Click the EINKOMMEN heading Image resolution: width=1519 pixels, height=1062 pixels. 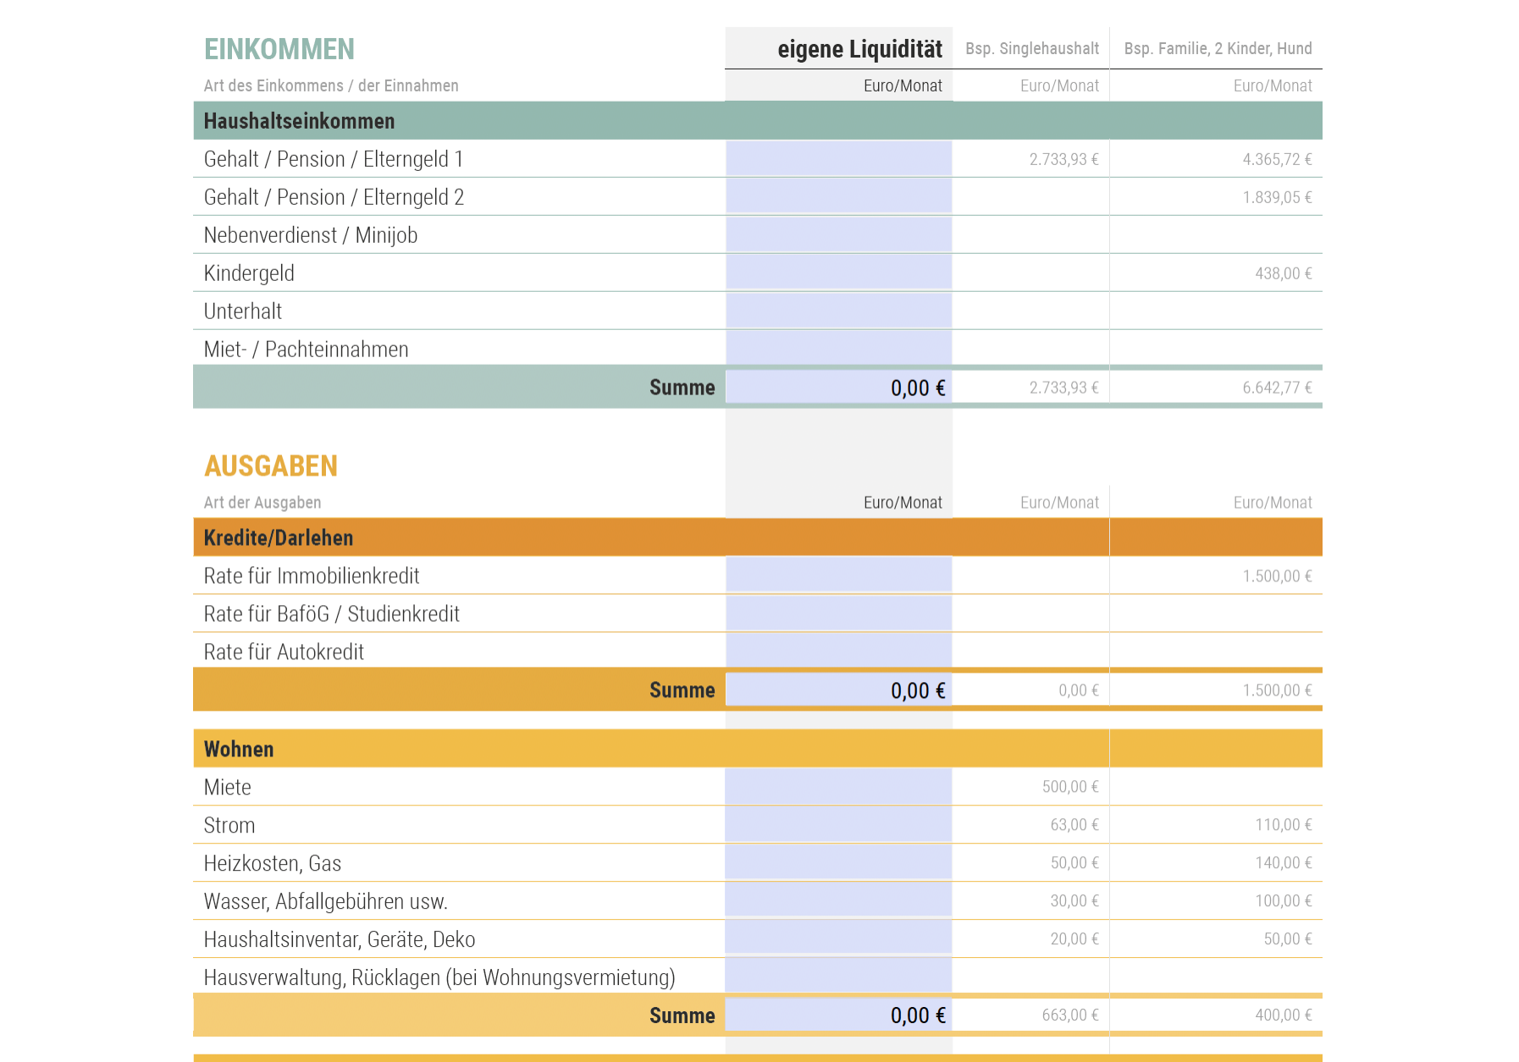click(279, 49)
